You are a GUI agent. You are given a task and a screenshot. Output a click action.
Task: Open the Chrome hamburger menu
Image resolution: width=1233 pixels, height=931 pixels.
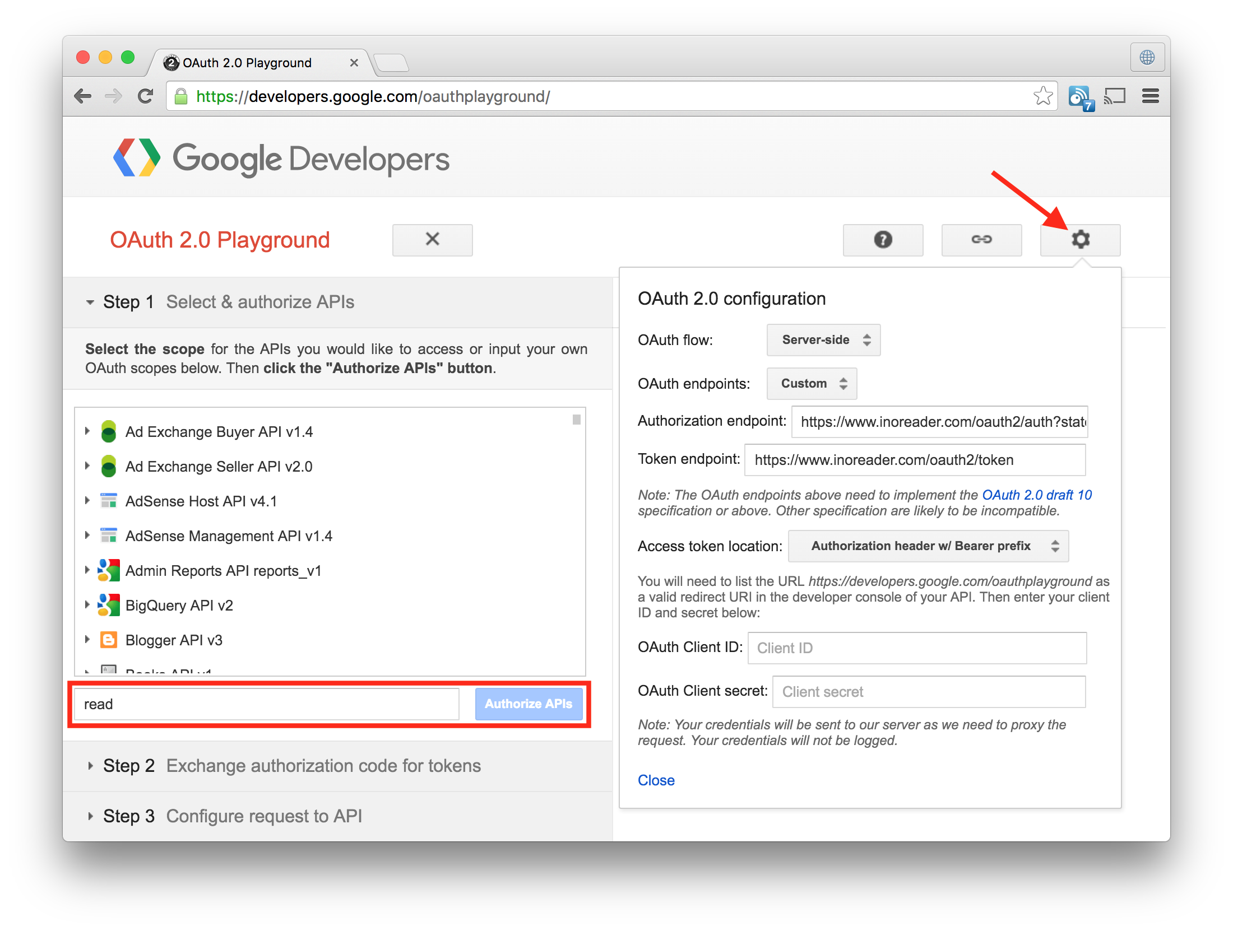click(1150, 96)
